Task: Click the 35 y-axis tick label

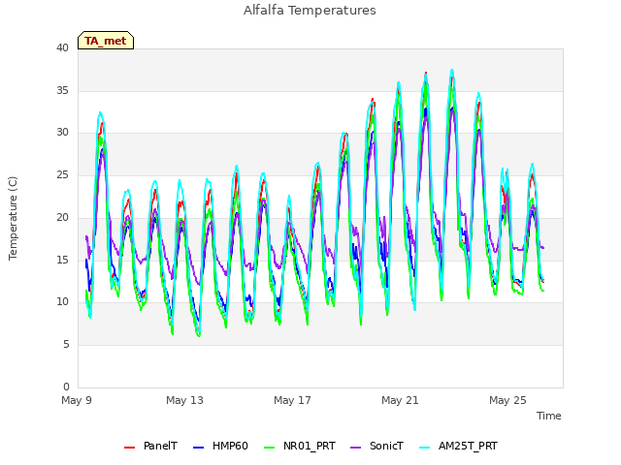Action: (x=62, y=90)
